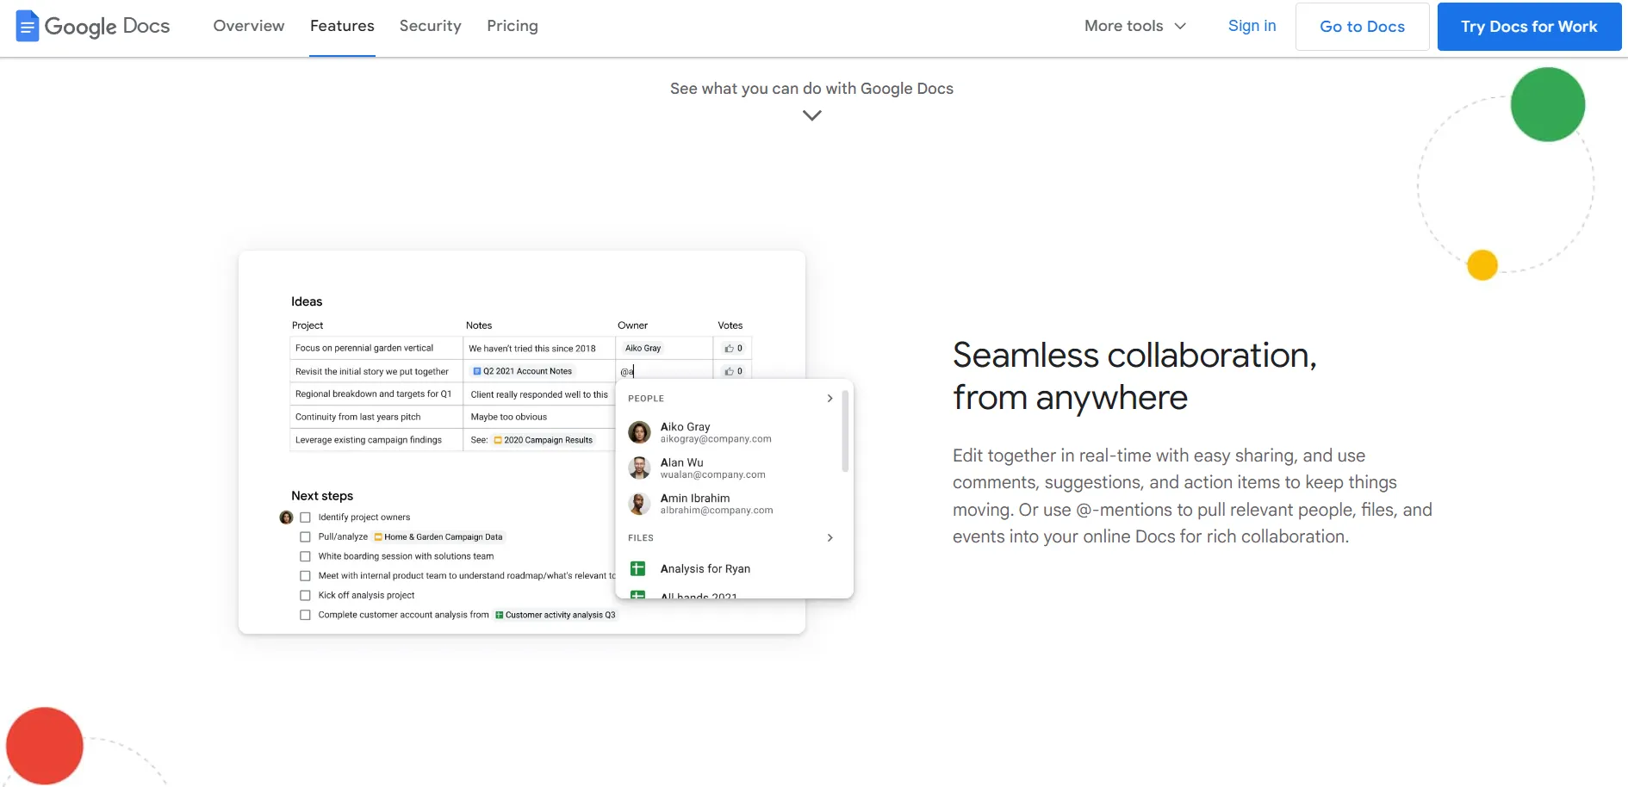Click the assignee avatar beside 'Identify project owners'

click(x=287, y=517)
